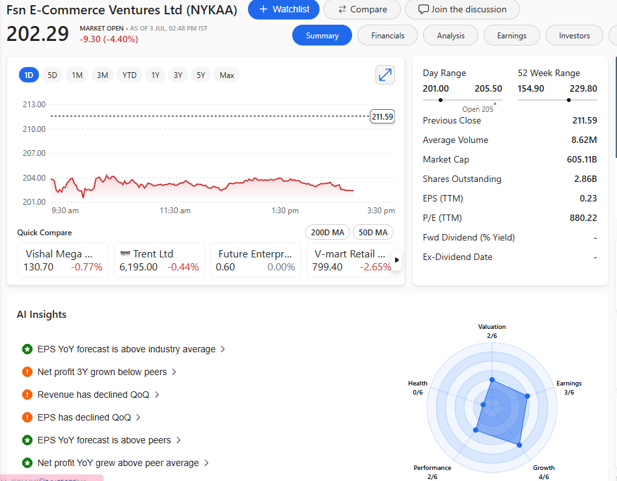The height and width of the screenshot is (481, 617).
Task: Expand 'Revenue has declined QoQ' insight chevron
Action: click(157, 395)
